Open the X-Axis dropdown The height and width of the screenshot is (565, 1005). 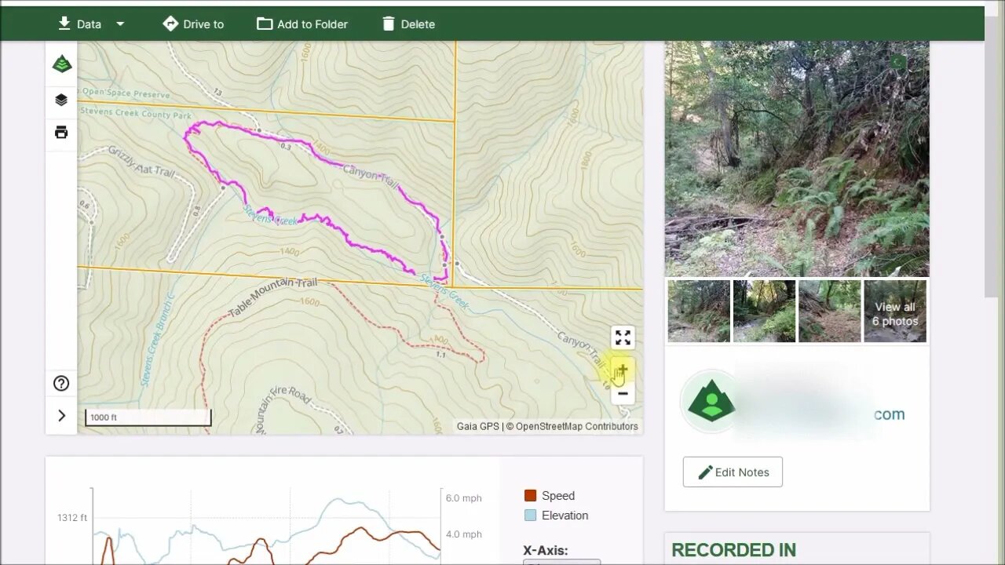click(562, 562)
